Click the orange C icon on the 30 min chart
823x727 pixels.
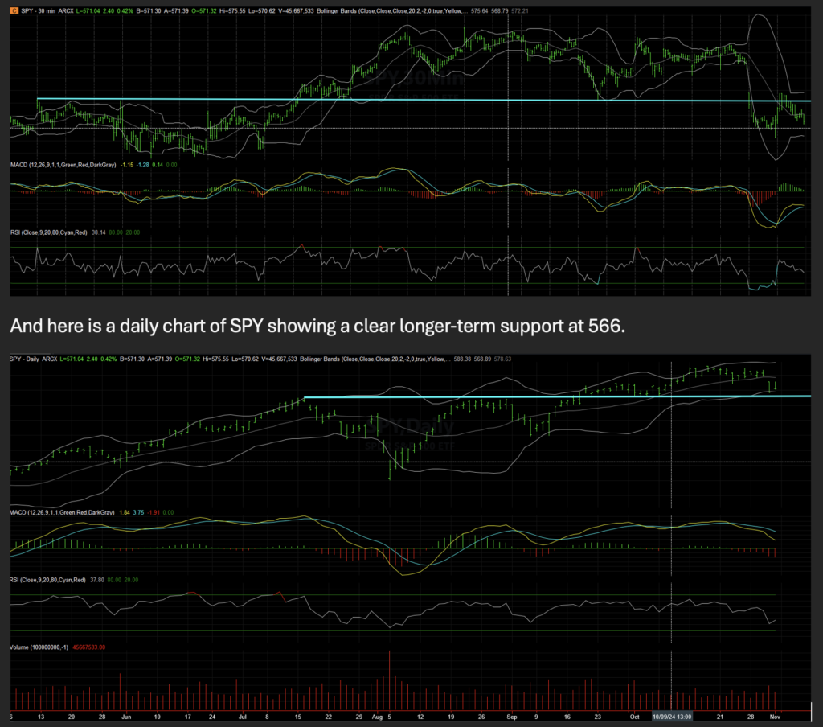point(14,10)
